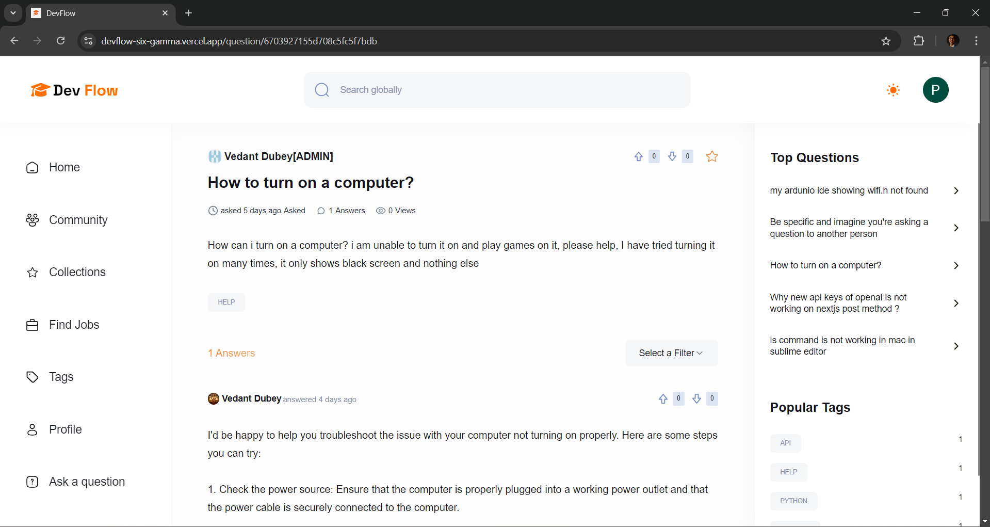Image resolution: width=990 pixels, height=527 pixels.
Task: Open top question 'How to turn on a computer?'
Action: point(825,265)
